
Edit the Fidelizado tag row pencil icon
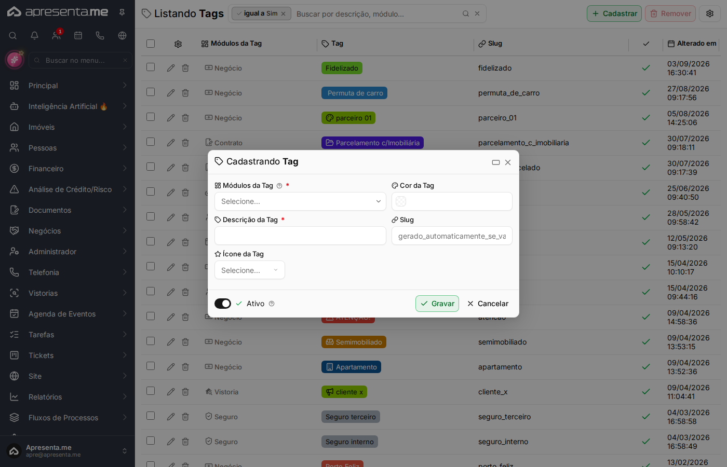(x=171, y=68)
